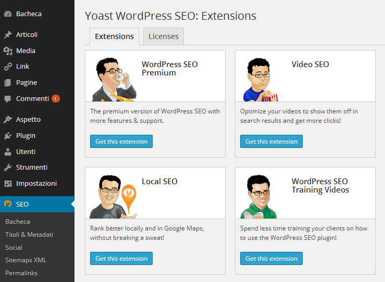
Task: Click the Yoast SEO menu icon
Action: pos(8,204)
